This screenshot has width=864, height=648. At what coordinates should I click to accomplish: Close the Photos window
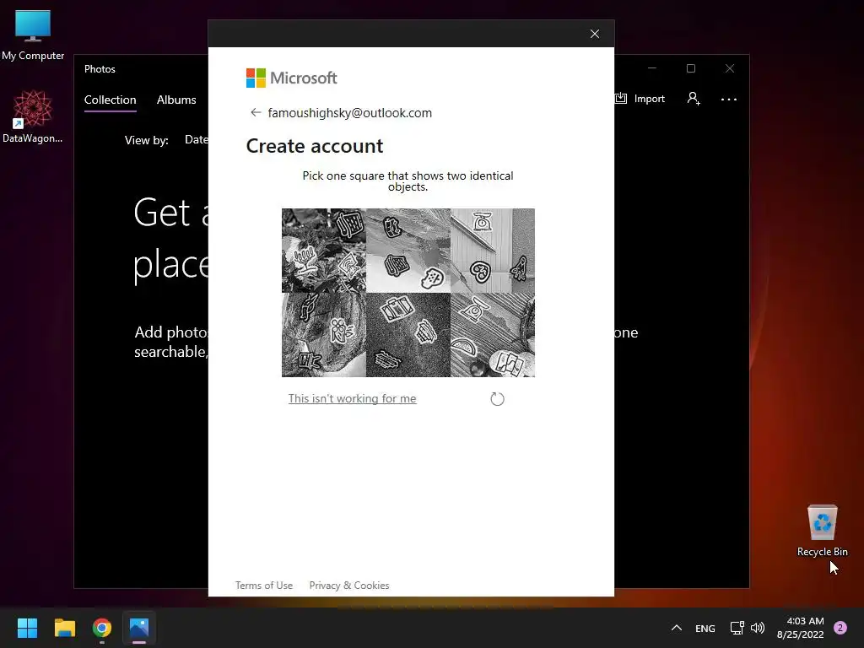tap(730, 68)
